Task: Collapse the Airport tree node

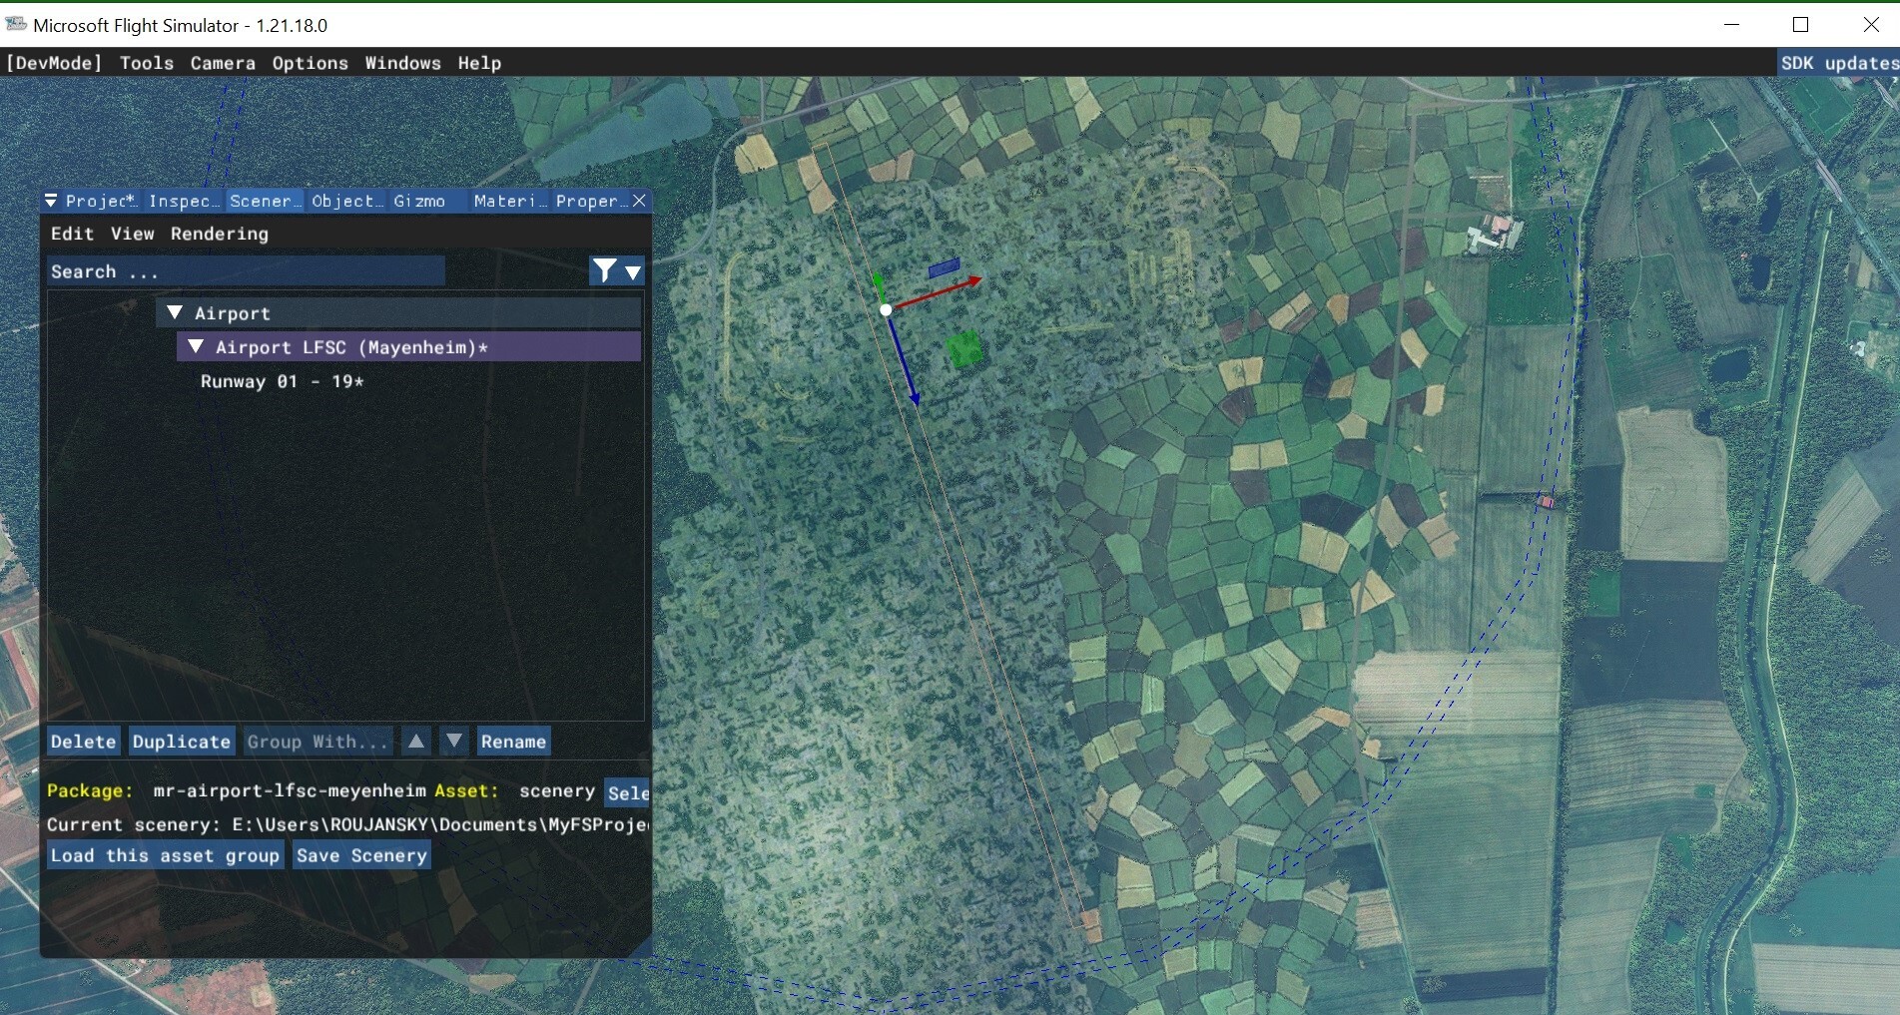Action: coord(175,312)
